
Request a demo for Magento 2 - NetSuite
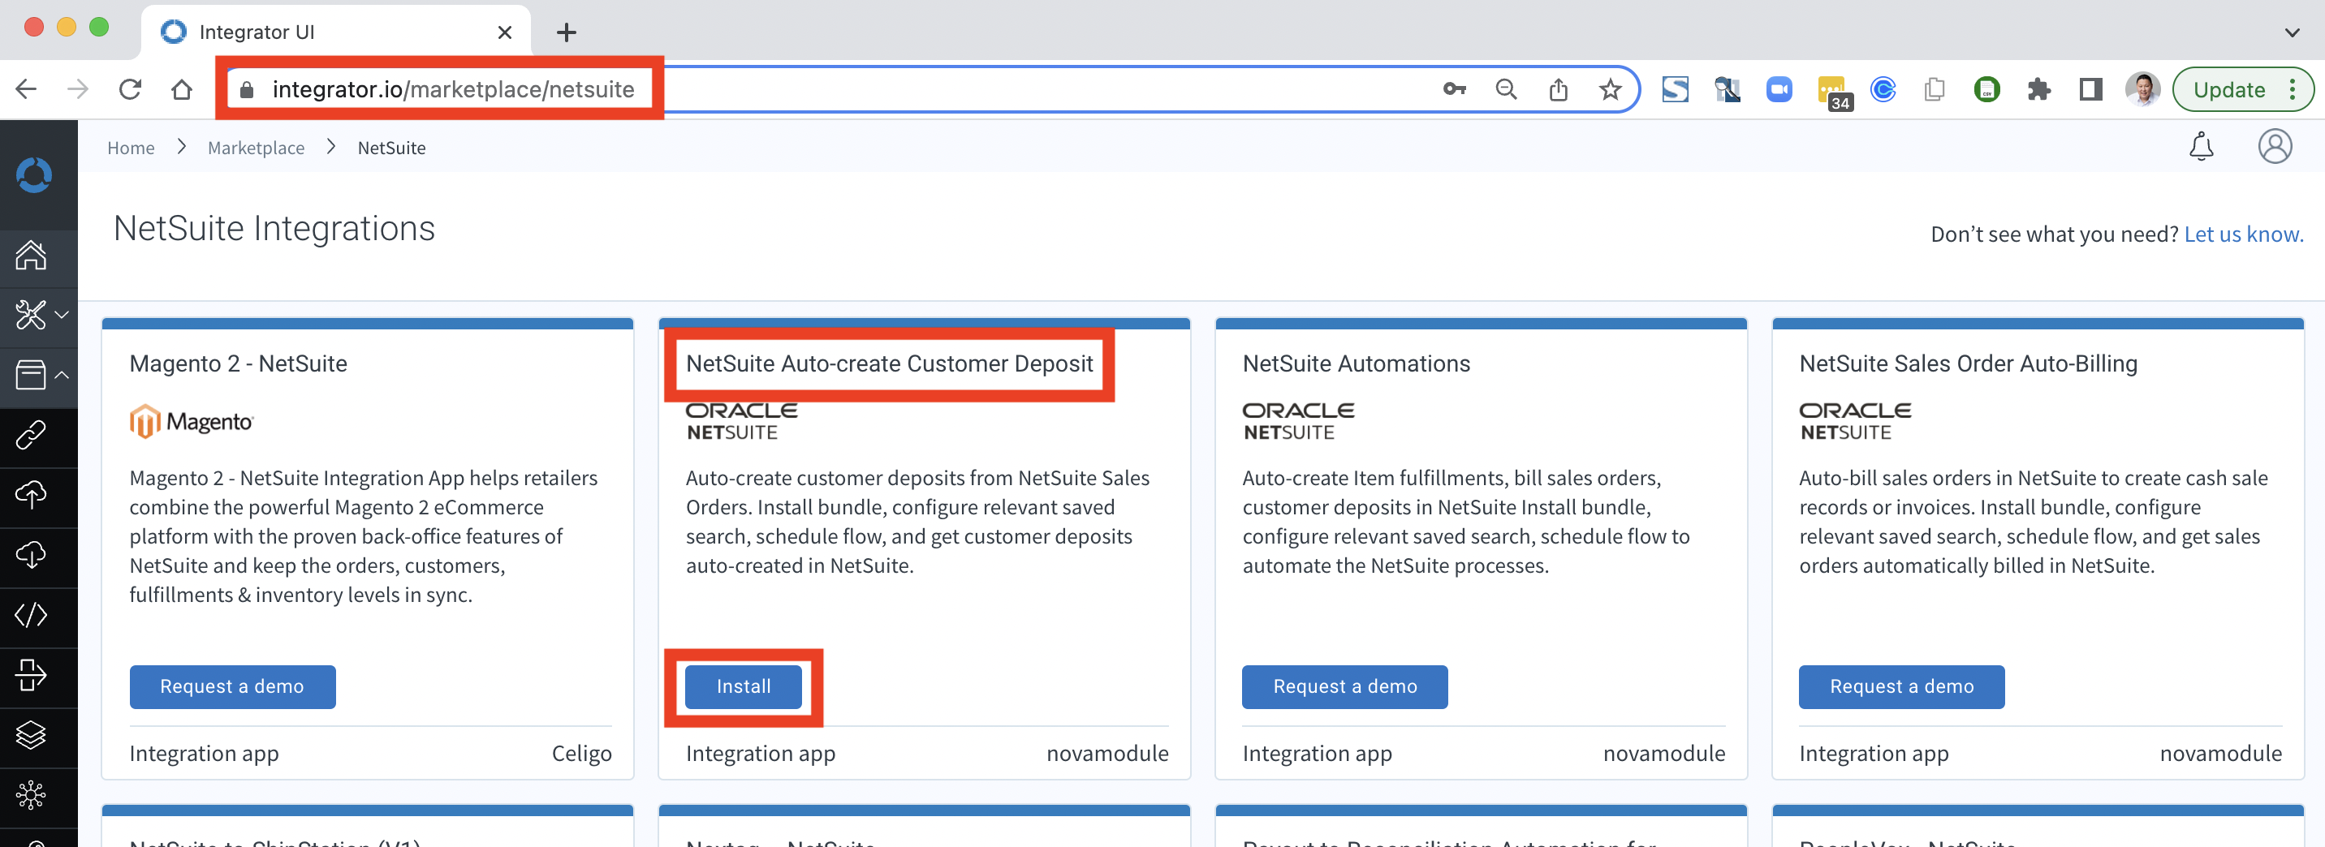click(233, 686)
